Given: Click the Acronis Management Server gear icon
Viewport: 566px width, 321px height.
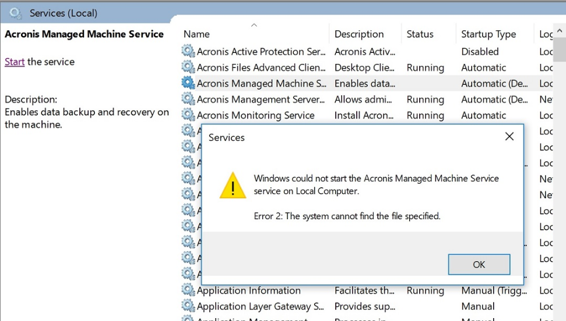Looking at the screenshot, I should click(x=188, y=99).
